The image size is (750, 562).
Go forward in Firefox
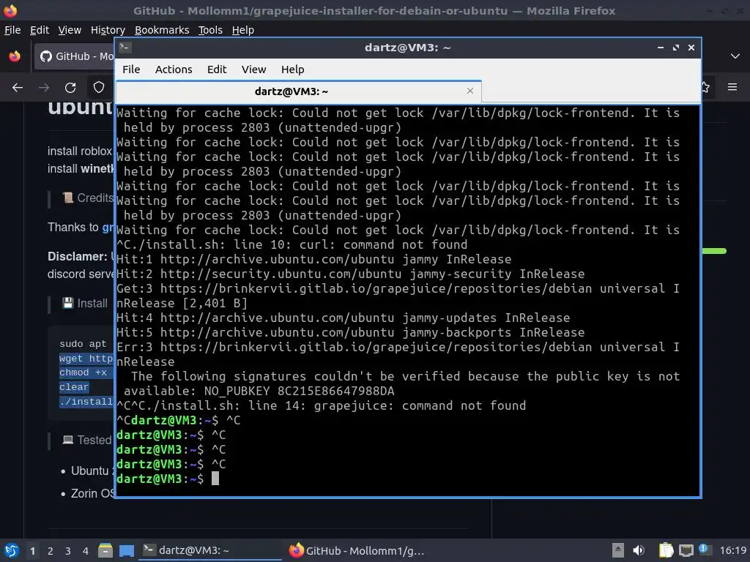44,88
